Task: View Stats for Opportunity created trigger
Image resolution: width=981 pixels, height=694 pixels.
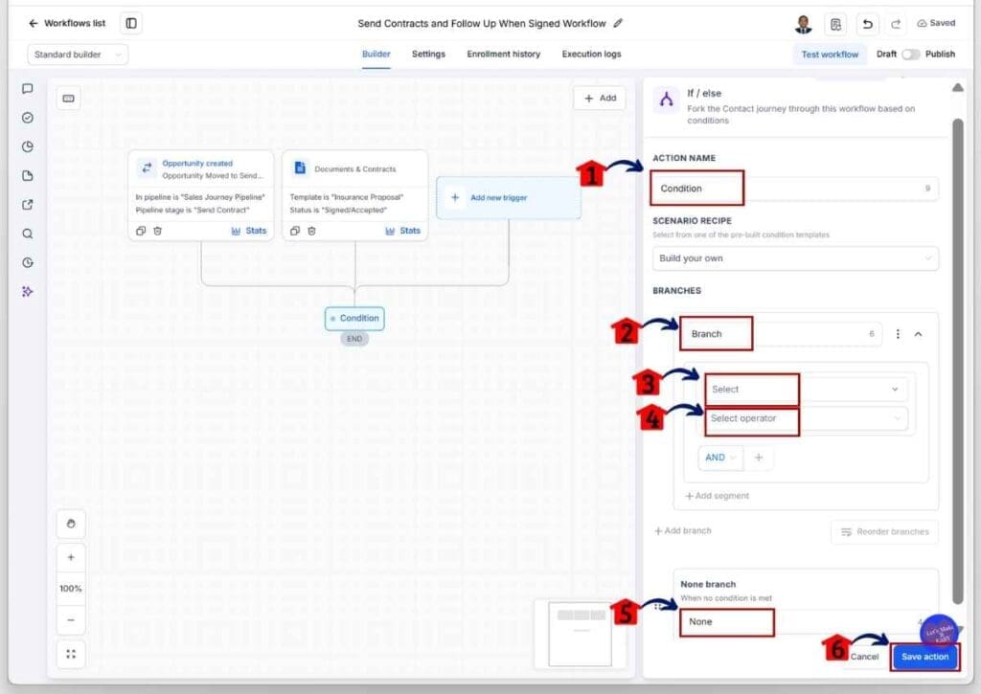Action: click(x=249, y=231)
